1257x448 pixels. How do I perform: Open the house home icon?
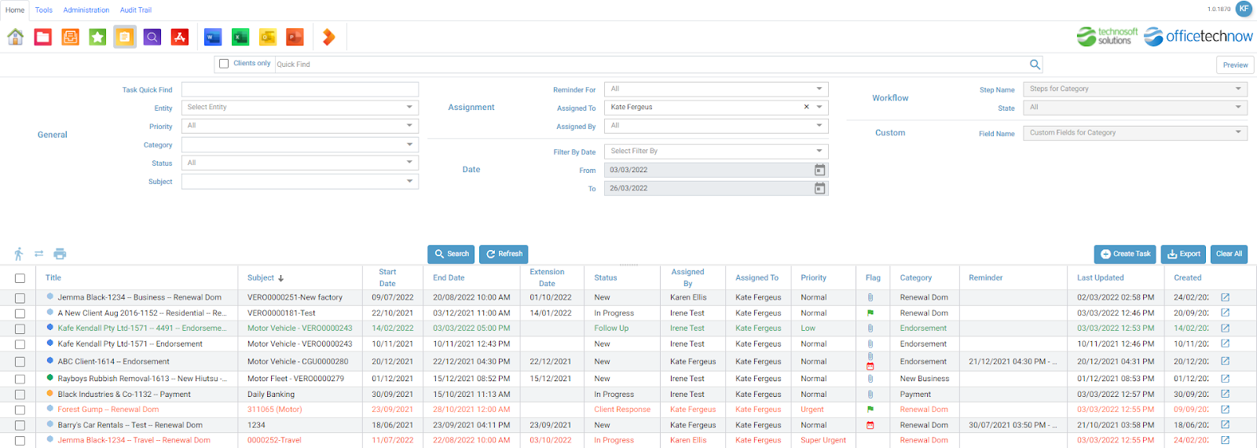point(16,37)
